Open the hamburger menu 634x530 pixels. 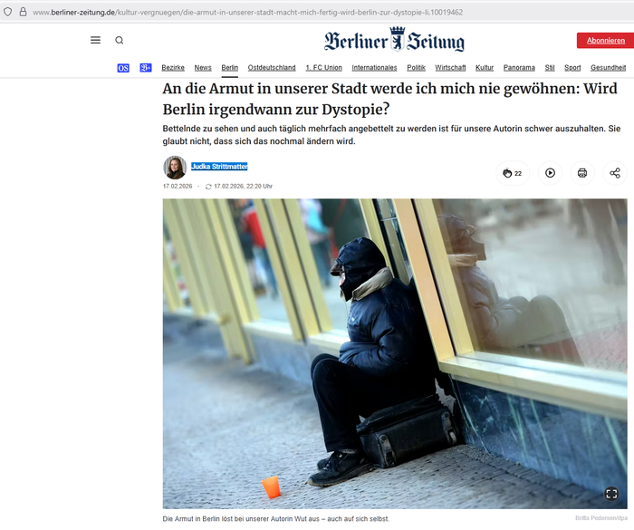[x=95, y=40]
